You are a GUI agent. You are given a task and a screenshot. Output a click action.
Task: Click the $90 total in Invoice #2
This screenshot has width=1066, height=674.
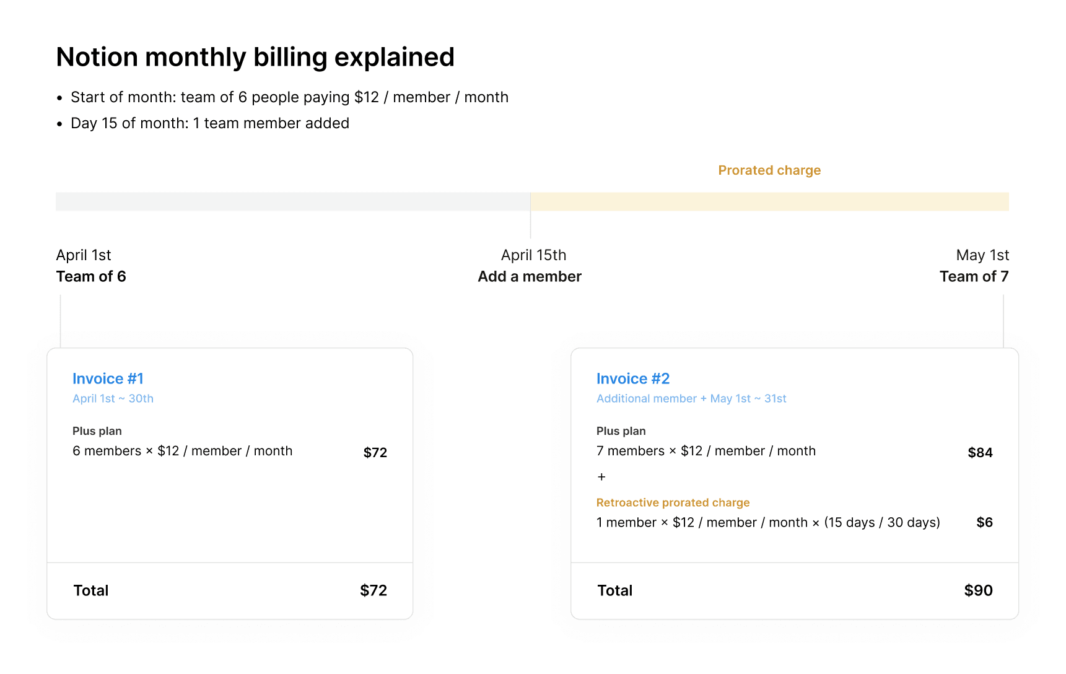978,590
